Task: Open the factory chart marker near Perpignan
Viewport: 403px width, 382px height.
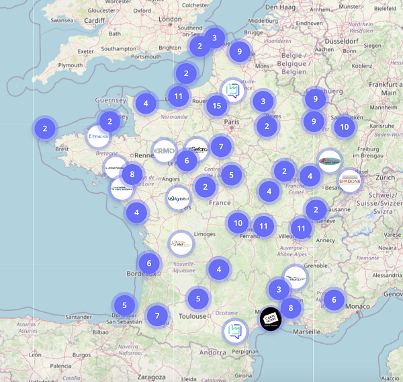Action: pyautogui.click(x=234, y=330)
